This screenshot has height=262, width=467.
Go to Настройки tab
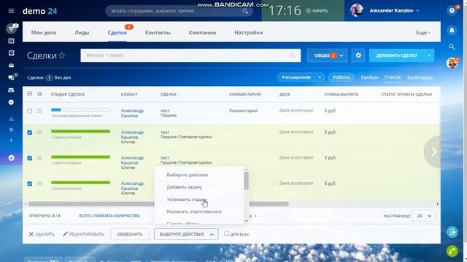coord(249,33)
